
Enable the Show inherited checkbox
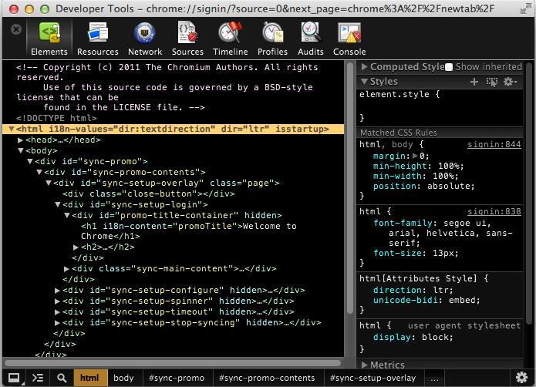449,67
